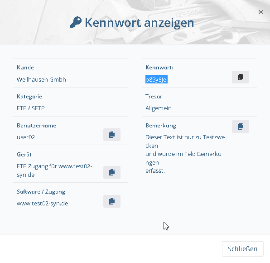Copy the Bemerkung text to clipboard
Viewport: 270px width, 263px height.
click(241, 127)
